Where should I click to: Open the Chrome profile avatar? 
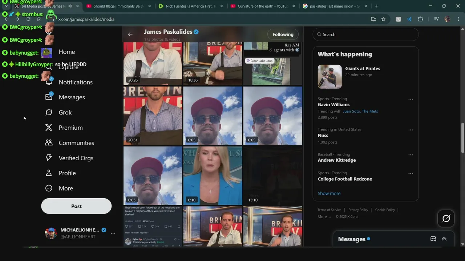click(x=448, y=19)
